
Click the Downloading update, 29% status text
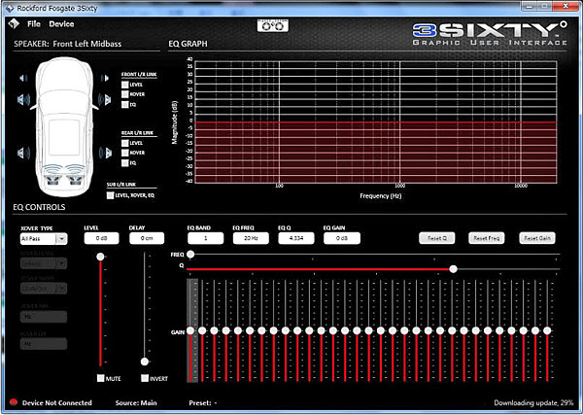click(533, 402)
